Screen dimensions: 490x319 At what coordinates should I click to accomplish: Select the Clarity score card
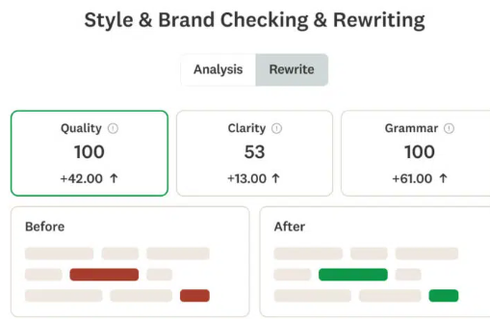[254, 152]
